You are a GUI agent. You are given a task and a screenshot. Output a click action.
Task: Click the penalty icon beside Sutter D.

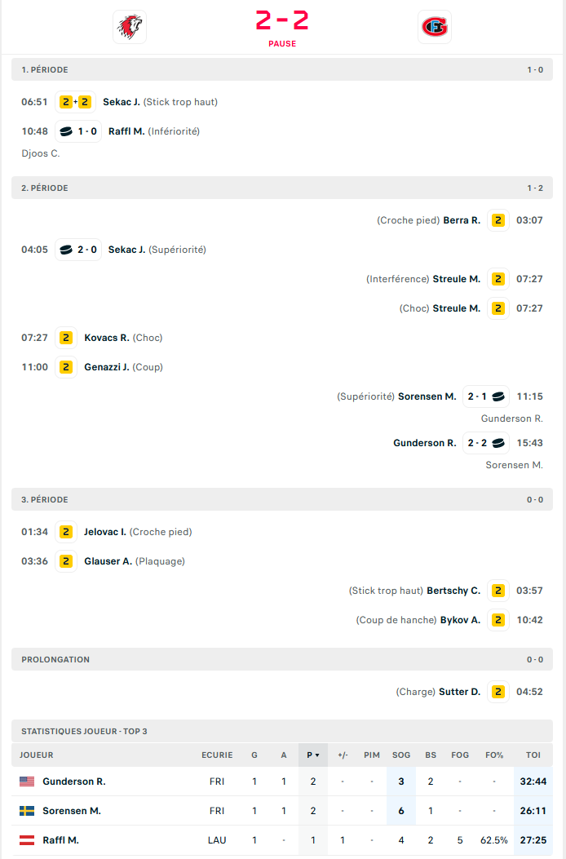pos(498,692)
